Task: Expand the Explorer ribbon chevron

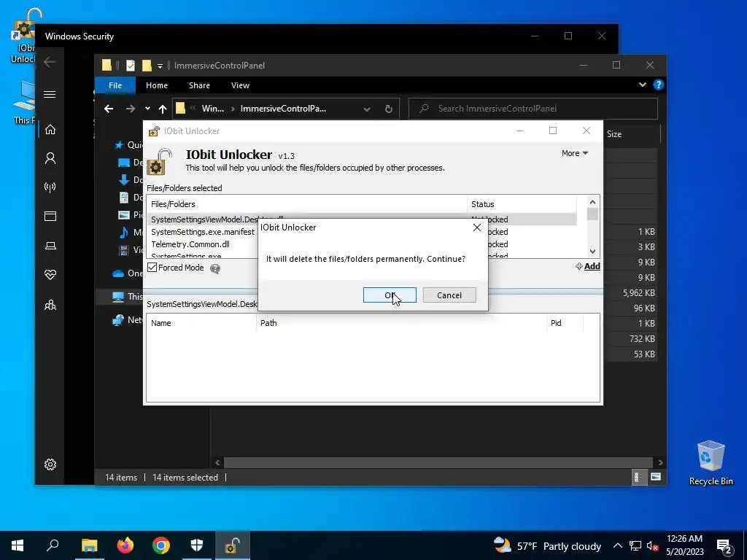Action: pyautogui.click(x=643, y=85)
